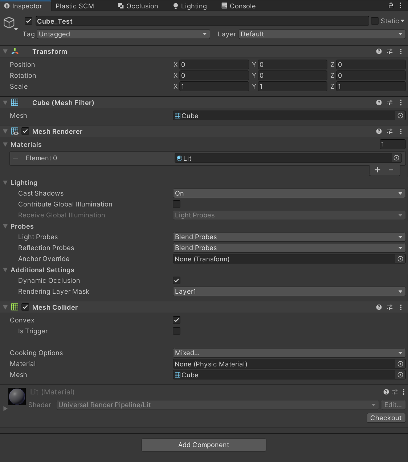Click the Add Component button
Viewport: 408px width, 462px height.
click(204, 445)
